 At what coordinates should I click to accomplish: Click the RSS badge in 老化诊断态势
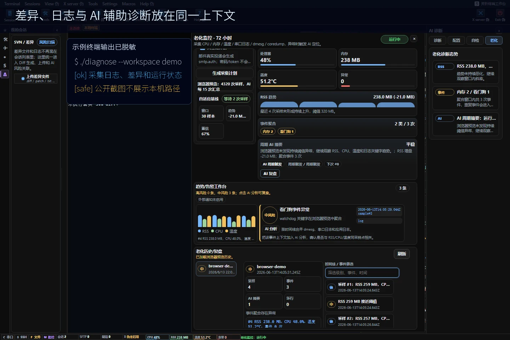click(x=444, y=67)
